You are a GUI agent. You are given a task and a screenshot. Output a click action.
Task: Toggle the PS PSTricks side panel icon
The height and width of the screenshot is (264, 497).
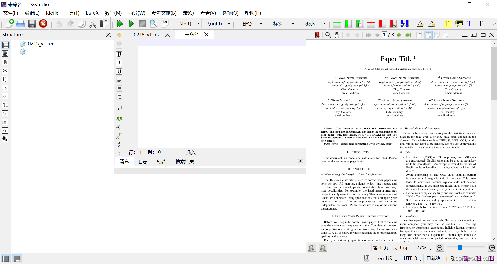[x=5, y=88]
